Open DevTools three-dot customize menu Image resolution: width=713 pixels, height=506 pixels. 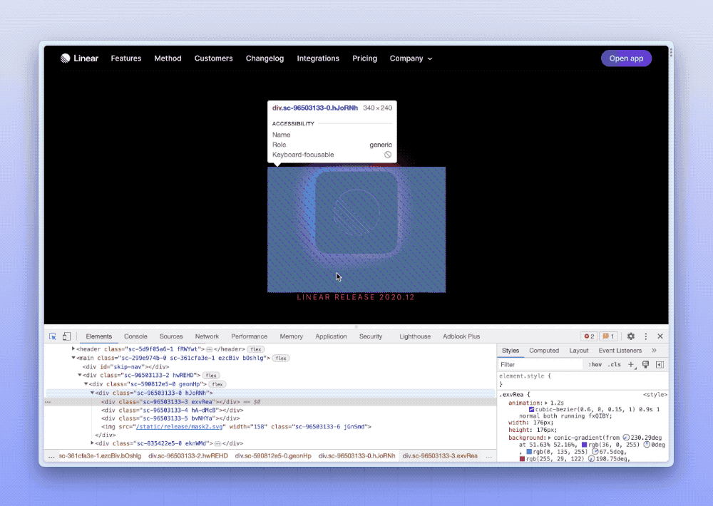[646, 336]
